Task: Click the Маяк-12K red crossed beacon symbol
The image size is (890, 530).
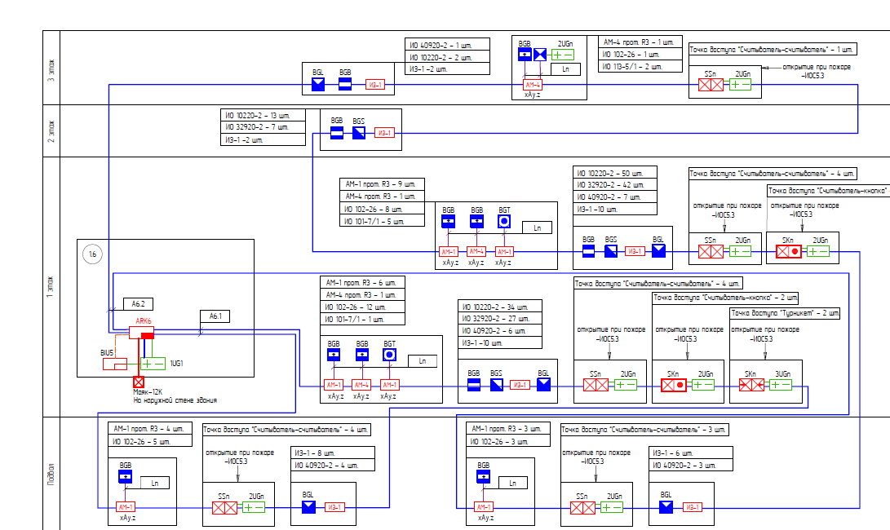Action: pyautogui.click(x=139, y=382)
